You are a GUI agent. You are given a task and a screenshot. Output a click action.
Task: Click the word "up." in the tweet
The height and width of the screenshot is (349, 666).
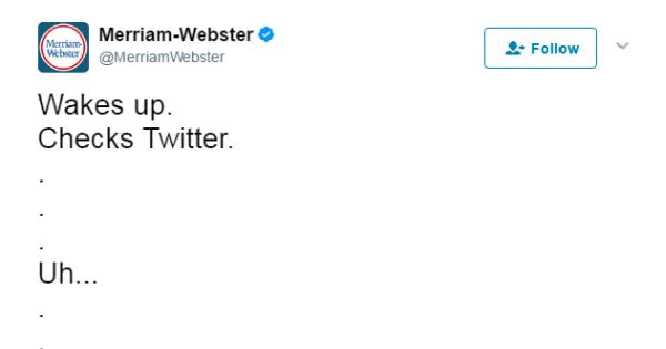152,105
